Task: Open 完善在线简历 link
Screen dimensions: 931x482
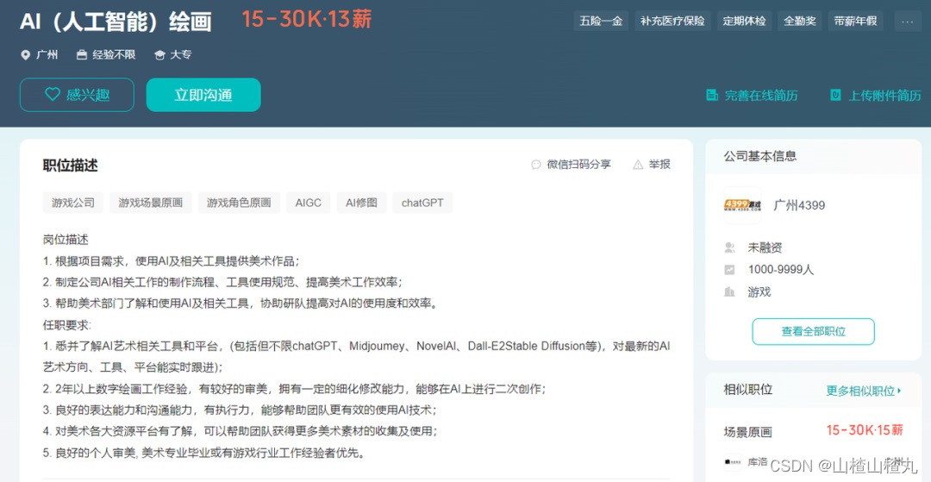Action: (760, 96)
